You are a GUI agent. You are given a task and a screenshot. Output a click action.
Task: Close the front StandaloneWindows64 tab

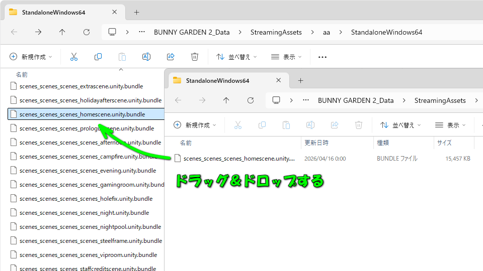click(x=279, y=80)
